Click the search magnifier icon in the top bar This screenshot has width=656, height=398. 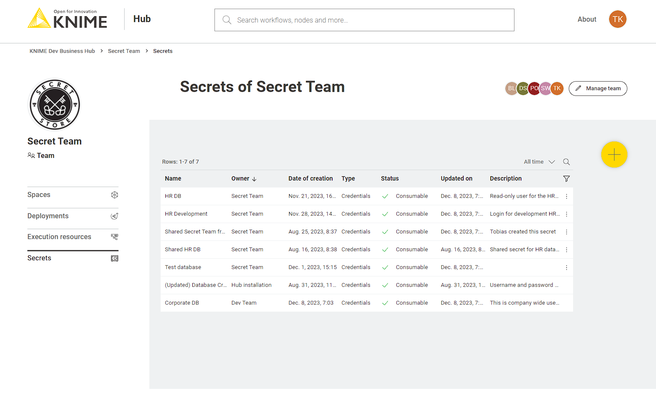[x=227, y=20]
